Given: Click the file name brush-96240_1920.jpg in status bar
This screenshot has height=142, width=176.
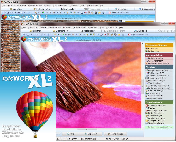Looking at the screenshot, I should click(117, 139).
